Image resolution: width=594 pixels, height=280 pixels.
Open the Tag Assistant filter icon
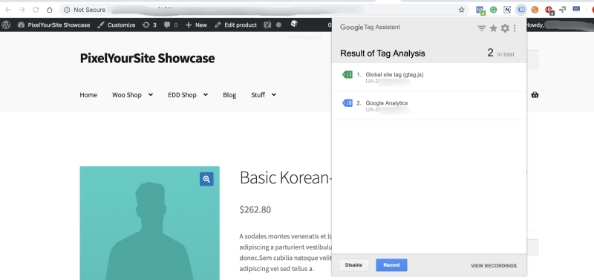click(481, 28)
